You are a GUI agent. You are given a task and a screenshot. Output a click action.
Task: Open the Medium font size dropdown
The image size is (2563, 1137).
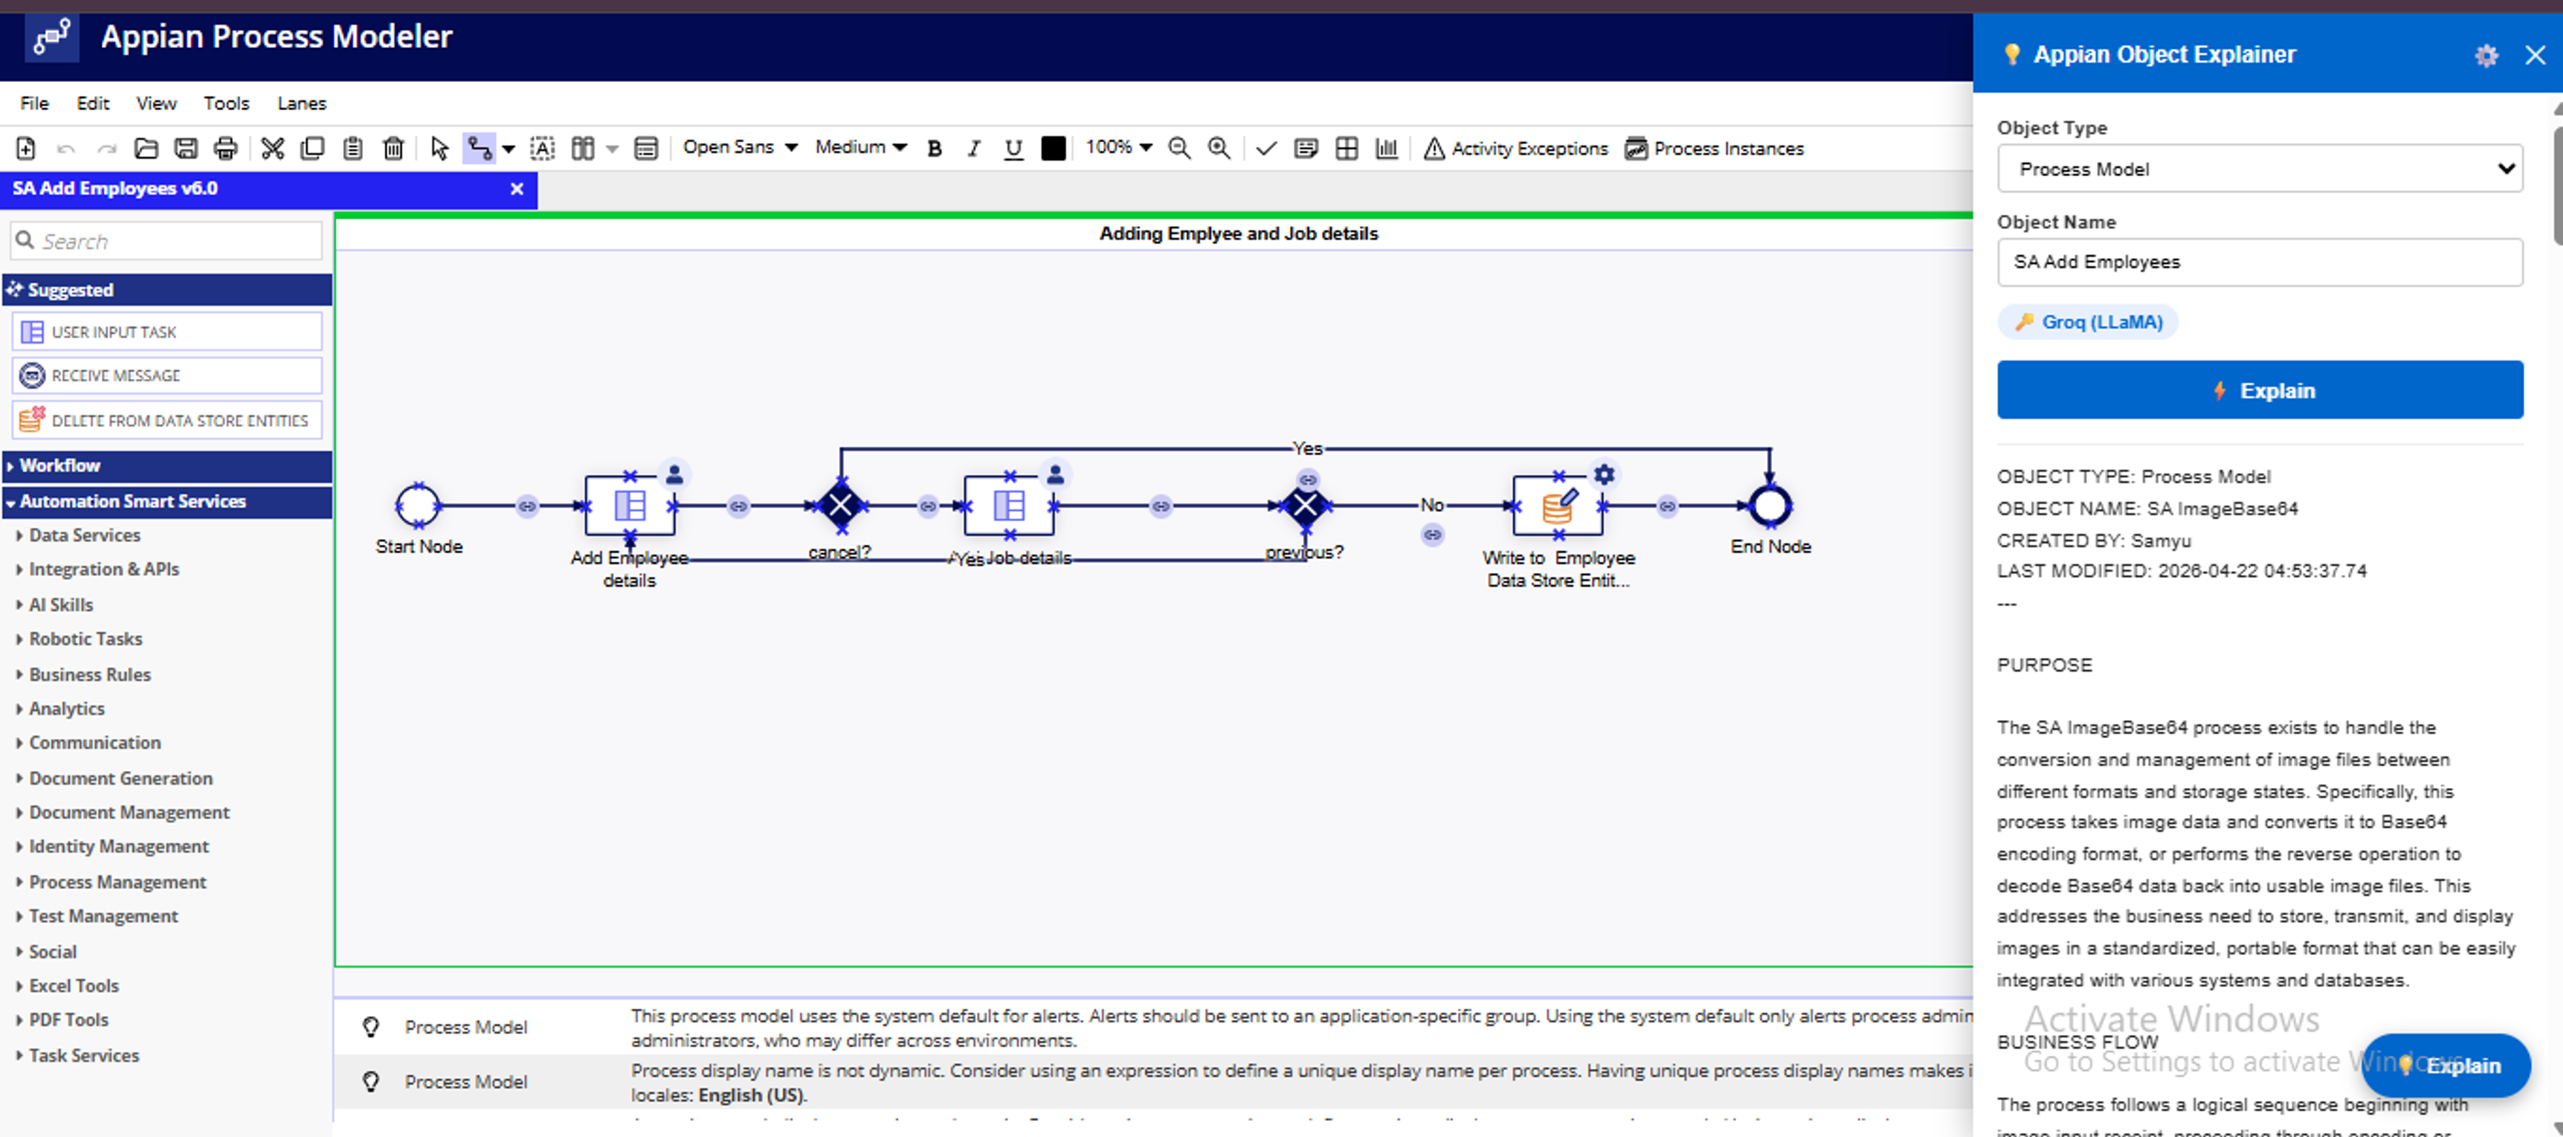pos(860,147)
